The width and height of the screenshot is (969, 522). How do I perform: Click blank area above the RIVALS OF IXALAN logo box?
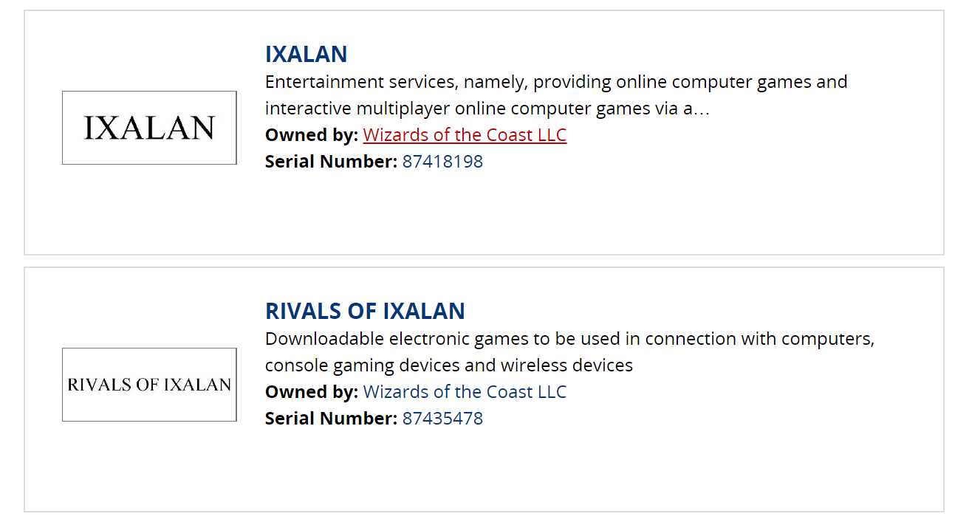tap(149, 309)
